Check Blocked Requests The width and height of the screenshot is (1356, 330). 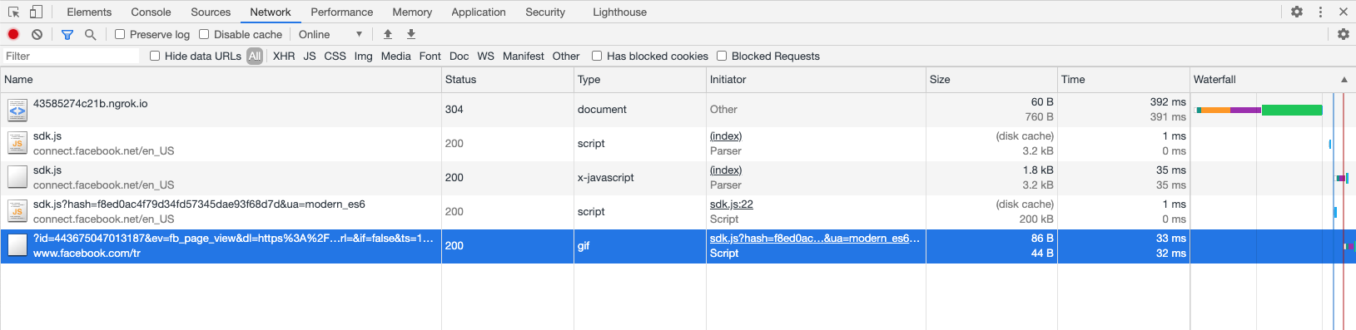pos(722,56)
